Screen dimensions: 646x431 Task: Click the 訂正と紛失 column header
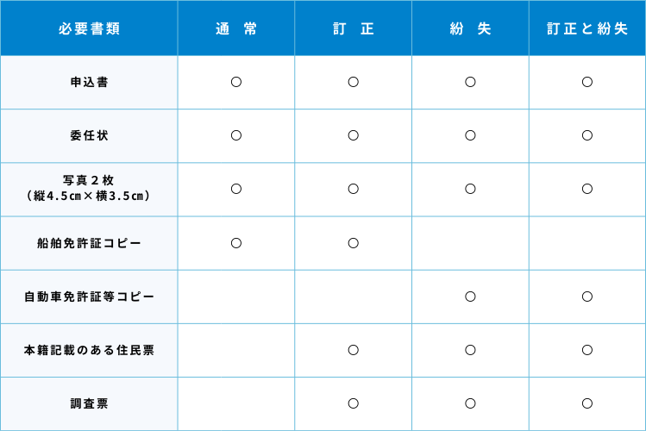point(587,28)
